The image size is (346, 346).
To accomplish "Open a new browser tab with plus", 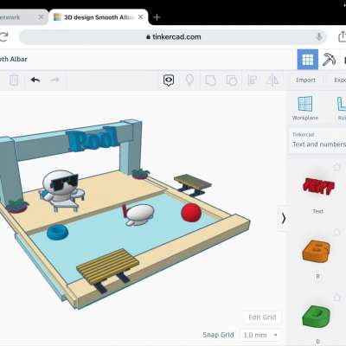I will tap(157, 17).
